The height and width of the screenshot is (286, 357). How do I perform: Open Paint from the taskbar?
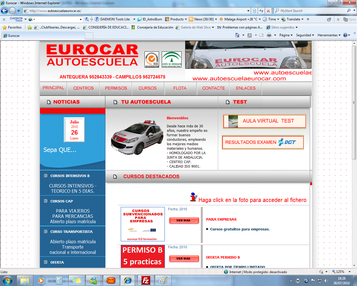163,280
